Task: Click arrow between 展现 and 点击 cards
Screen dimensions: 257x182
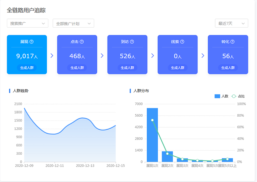Action: [52, 55]
